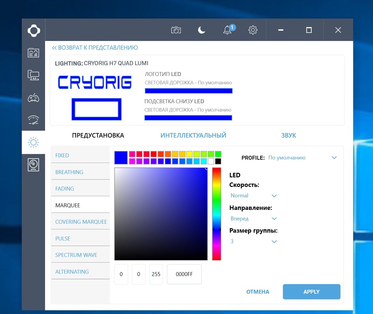Open the Games controller sidebar icon
The height and width of the screenshot is (314, 373).
(33, 98)
